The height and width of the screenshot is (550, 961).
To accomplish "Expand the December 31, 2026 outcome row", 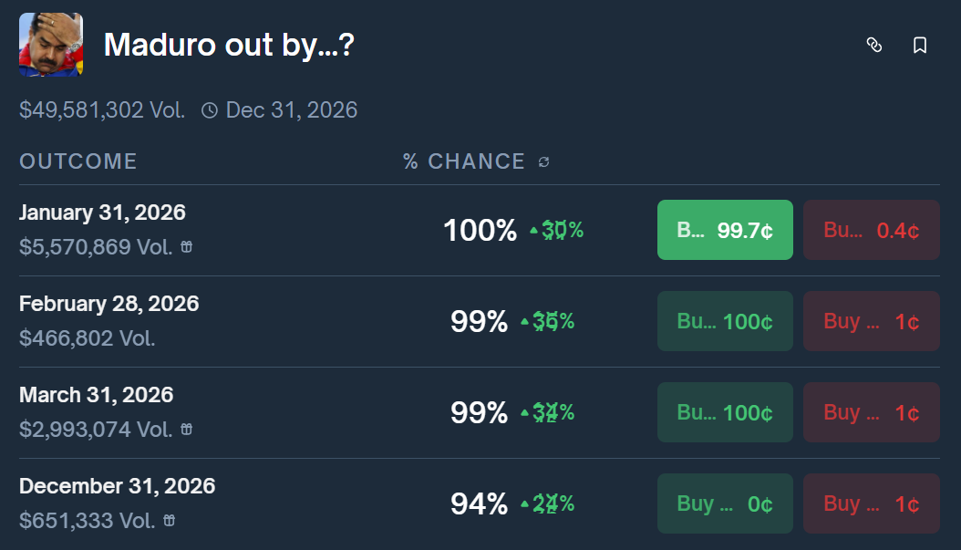I will tap(117, 486).
